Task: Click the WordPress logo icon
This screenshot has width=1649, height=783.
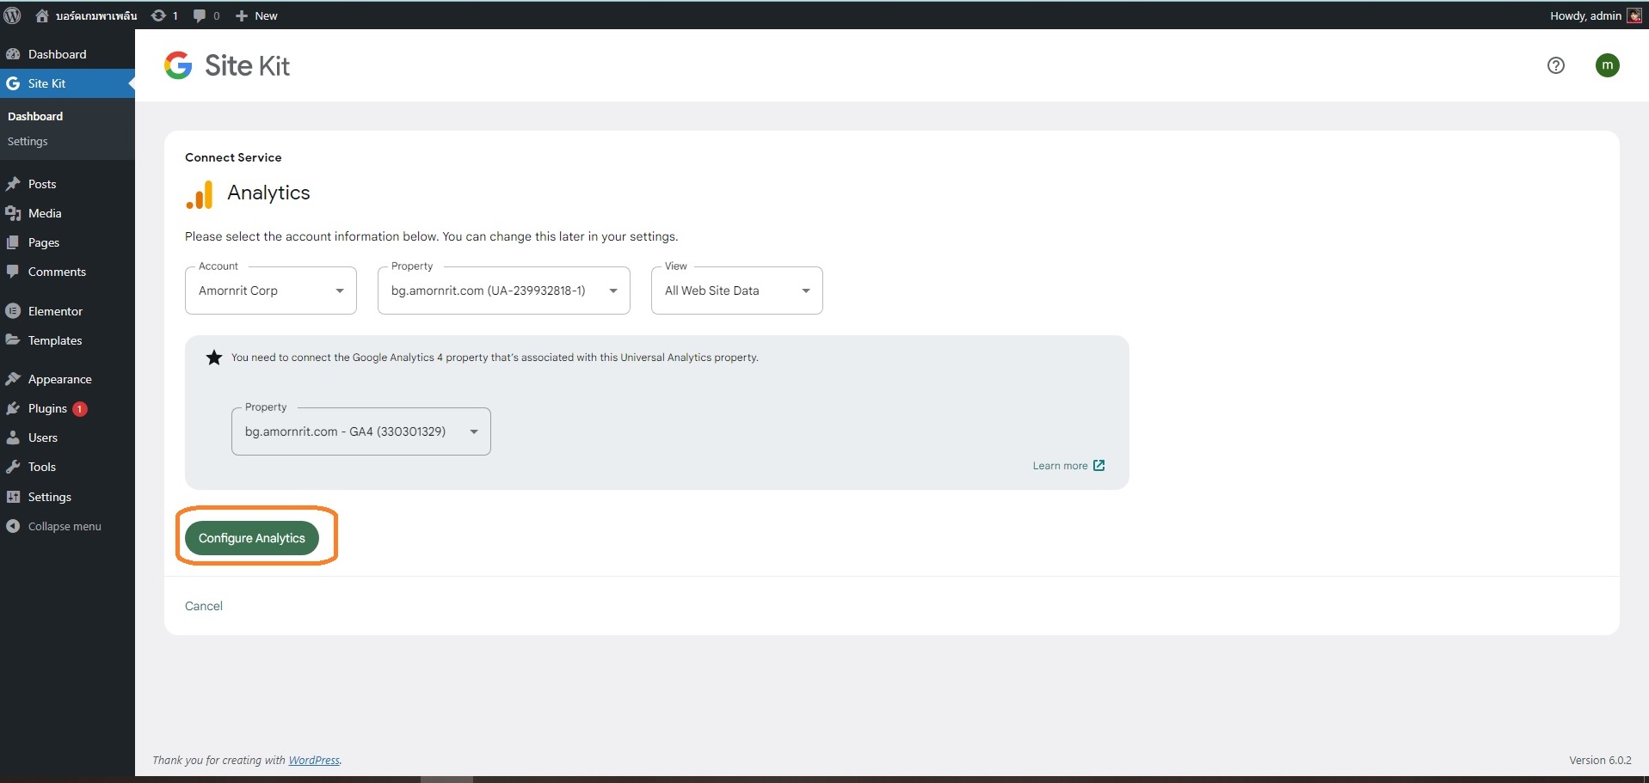Action: pyautogui.click(x=12, y=15)
